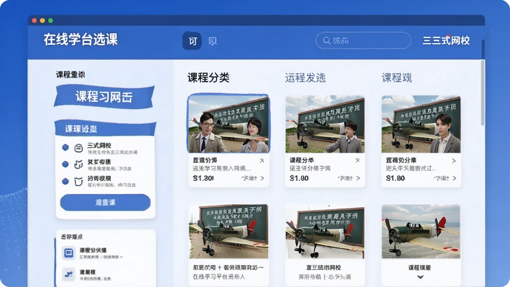Open the bottom chevron on the middle first-row card

(x=358, y=178)
